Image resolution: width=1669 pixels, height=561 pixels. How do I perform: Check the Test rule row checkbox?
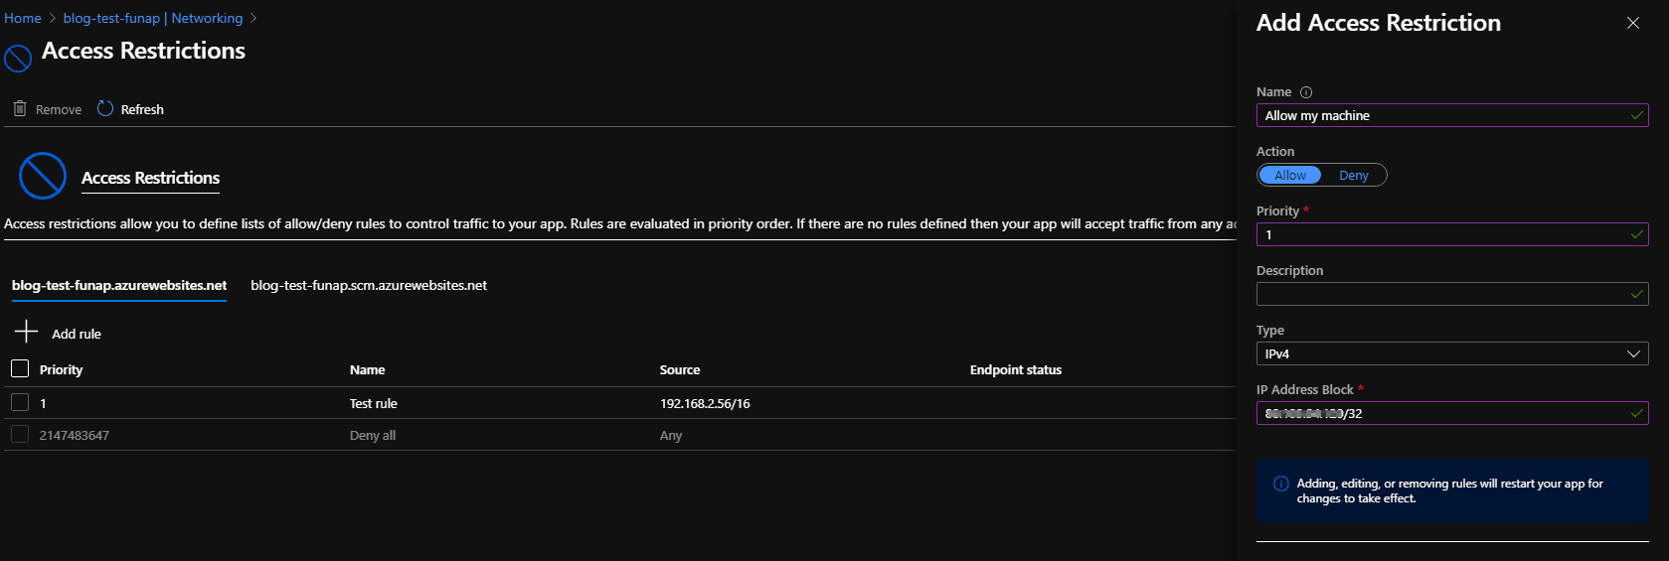coord(20,402)
